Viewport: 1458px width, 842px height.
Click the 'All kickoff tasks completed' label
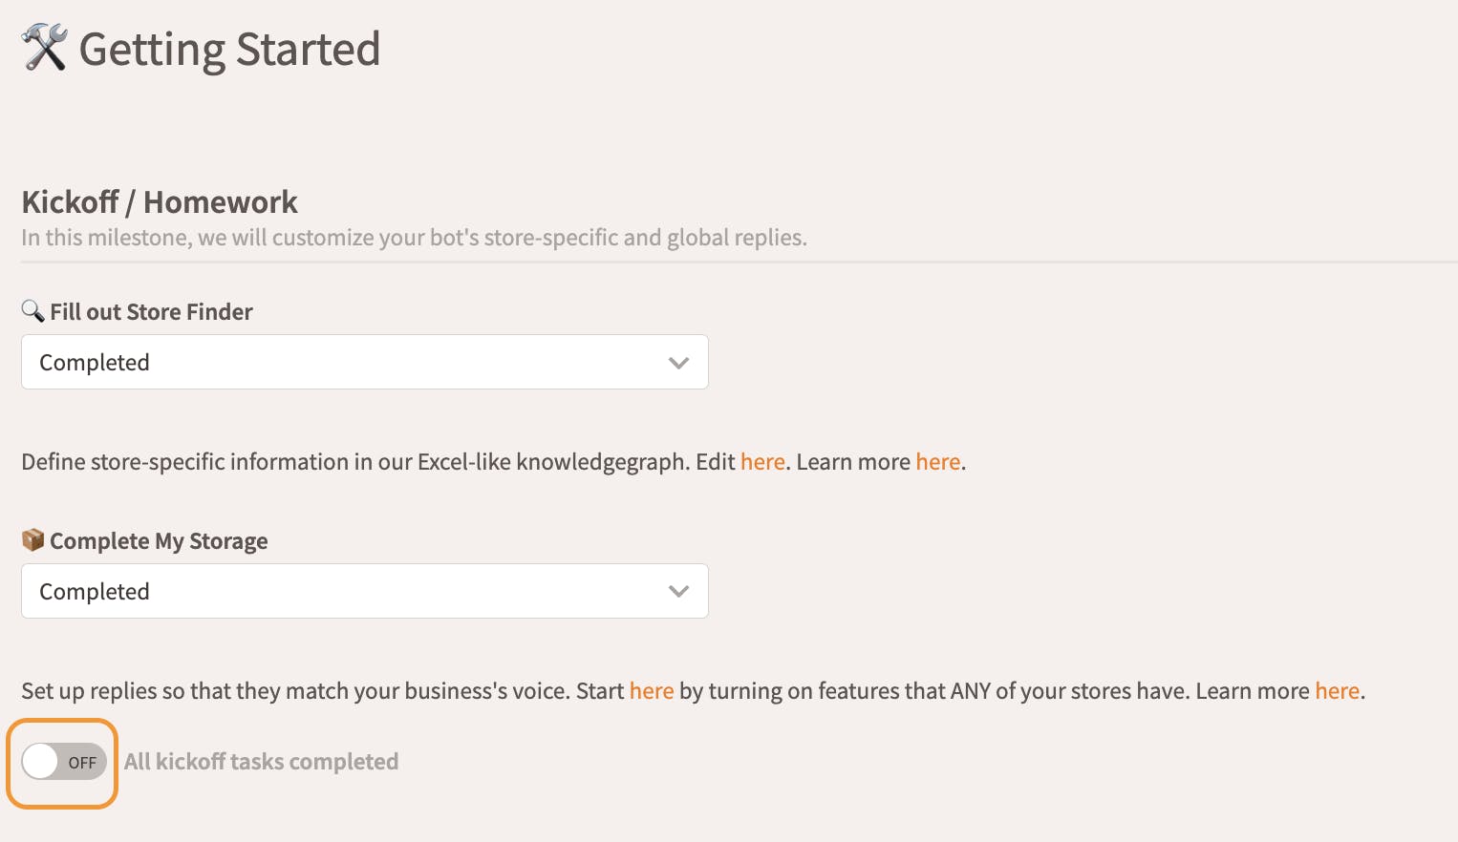coord(261,762)
